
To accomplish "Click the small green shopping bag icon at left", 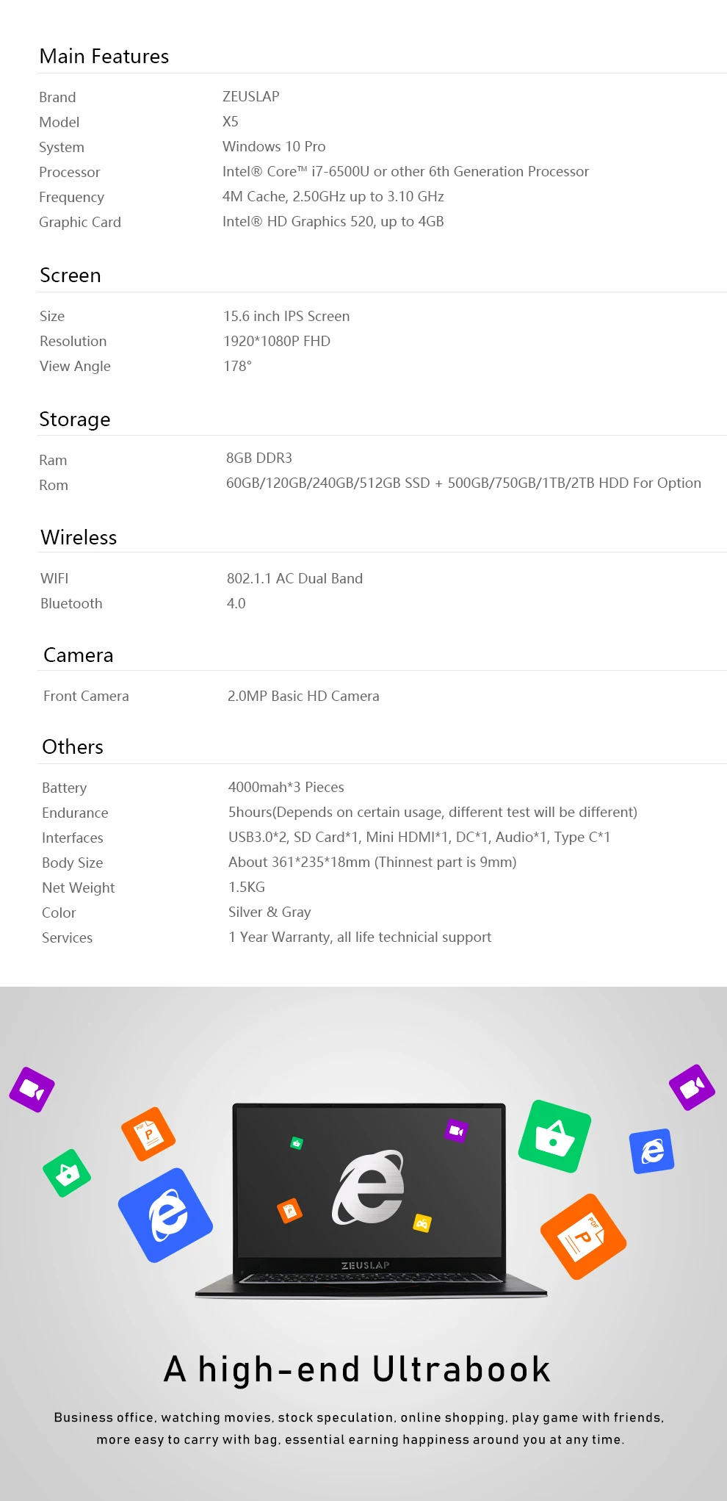I will [x=67, y=1173].
